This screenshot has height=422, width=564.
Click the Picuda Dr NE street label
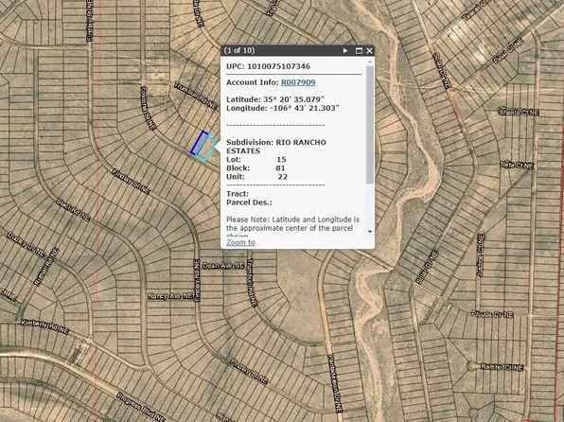coord(492,314)
